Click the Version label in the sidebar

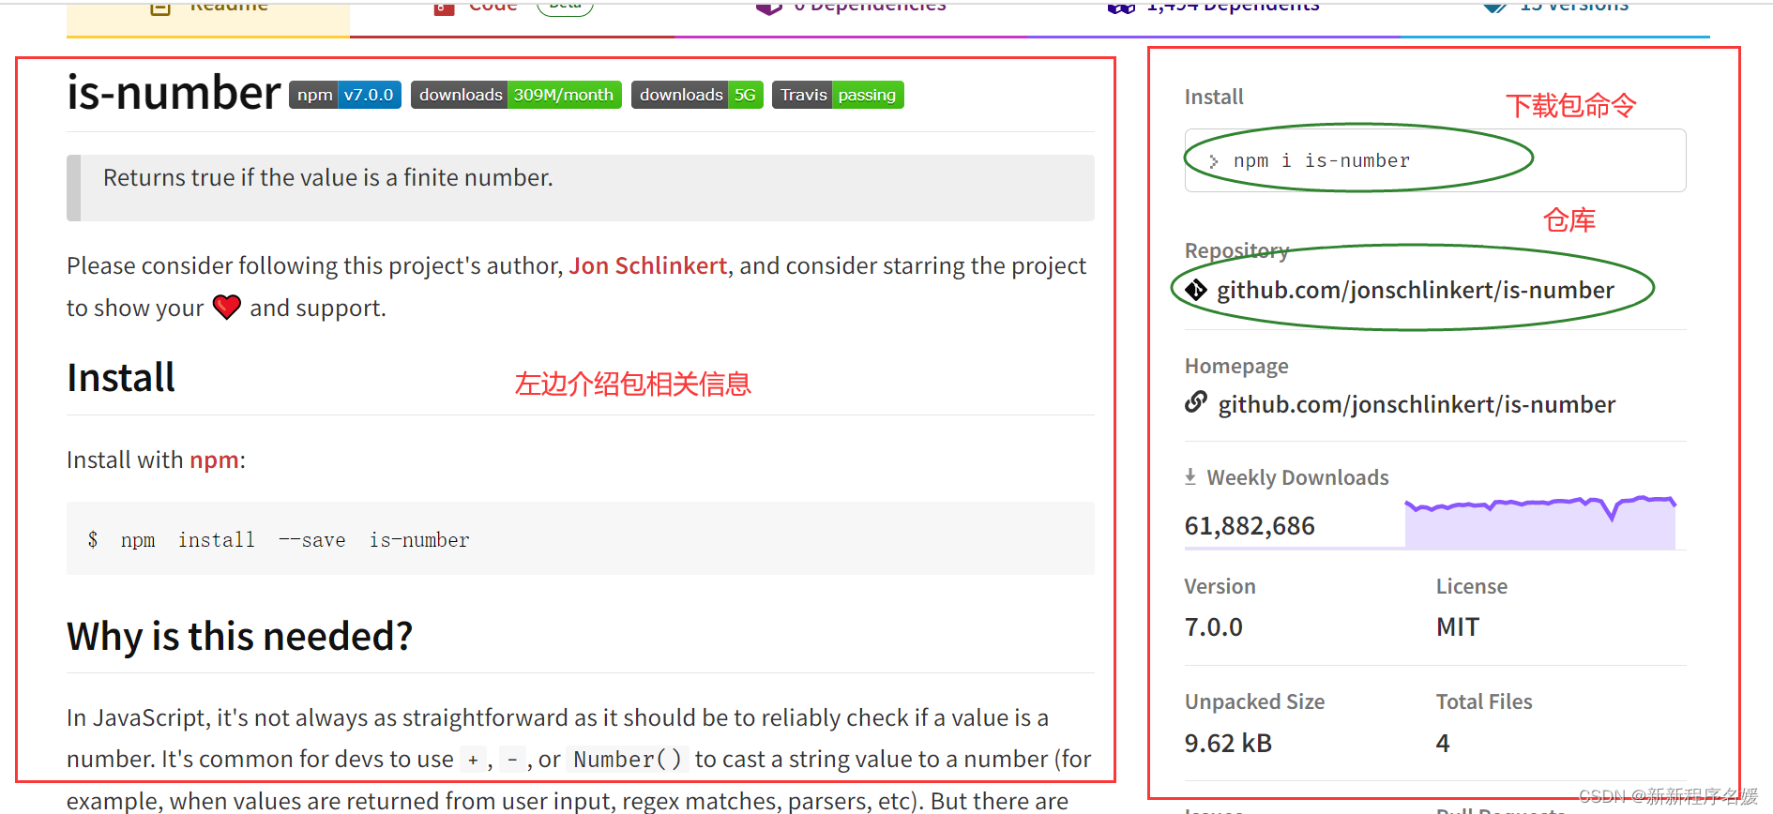click(1220, 586)
